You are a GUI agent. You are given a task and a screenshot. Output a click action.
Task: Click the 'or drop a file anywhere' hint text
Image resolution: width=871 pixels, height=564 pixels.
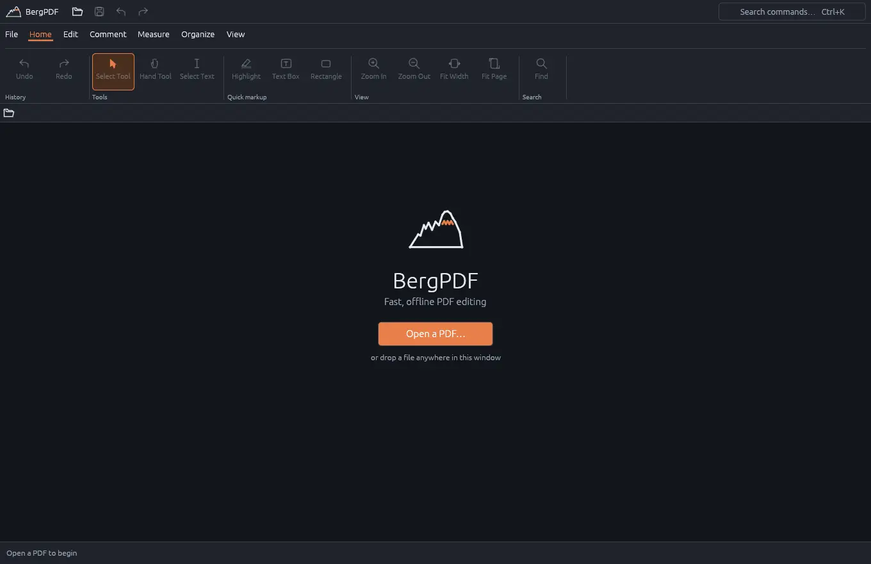tap(435, 358)
